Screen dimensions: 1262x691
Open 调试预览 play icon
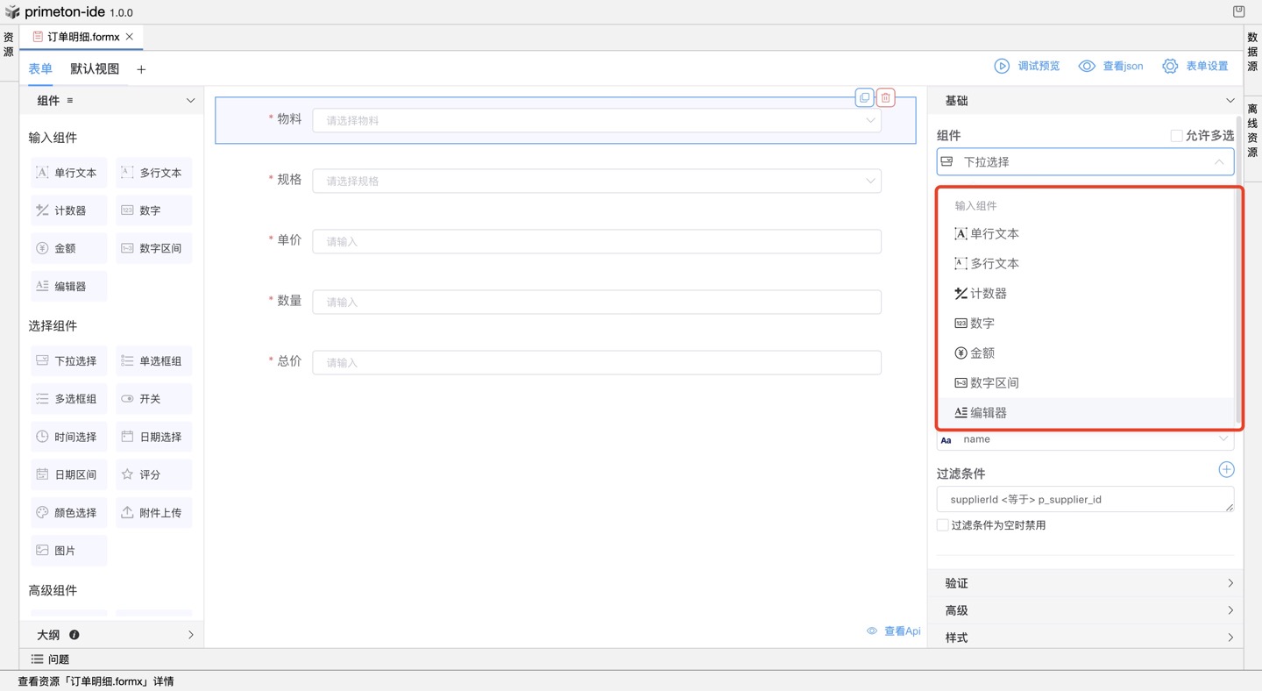pos(1002,67)
